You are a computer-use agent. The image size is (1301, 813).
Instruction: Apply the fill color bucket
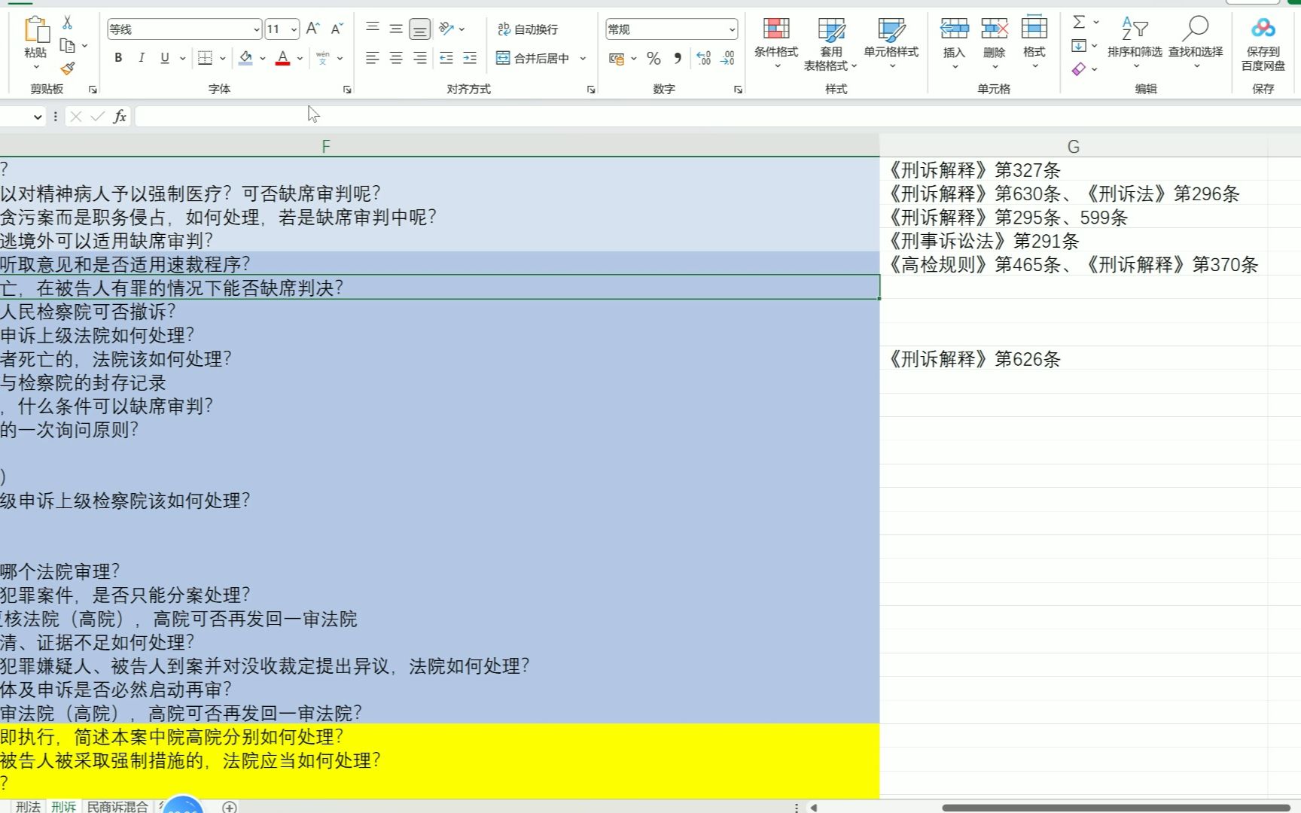click(245, 58)
